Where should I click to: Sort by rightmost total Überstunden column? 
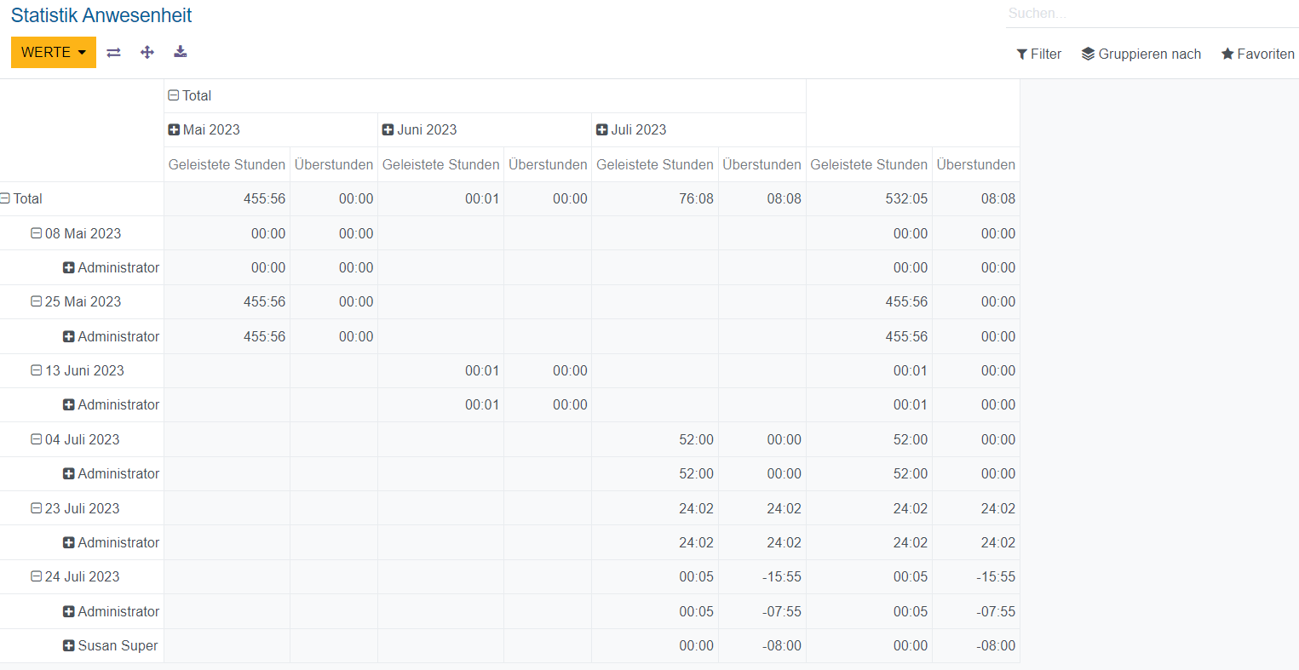click(975, 165)
